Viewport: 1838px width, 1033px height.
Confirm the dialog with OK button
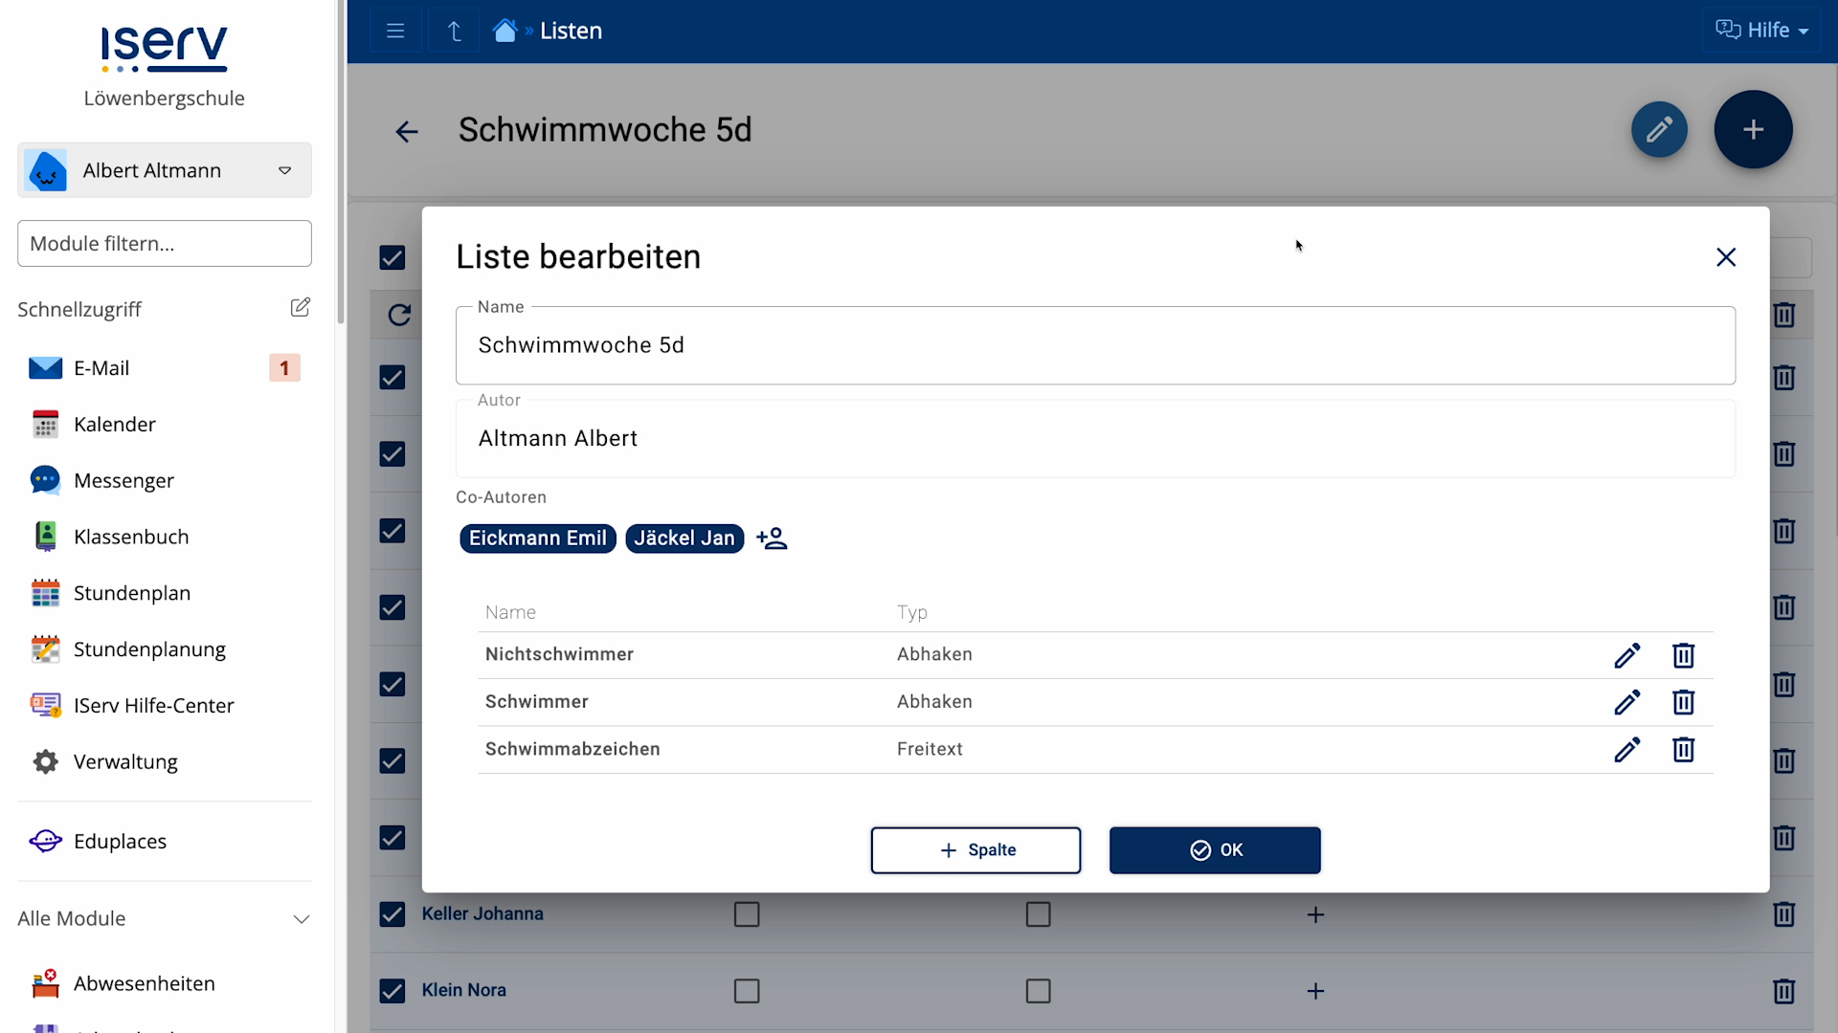(x=1215, y=850)
